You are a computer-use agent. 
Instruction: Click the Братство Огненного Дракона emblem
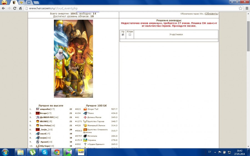85,130
